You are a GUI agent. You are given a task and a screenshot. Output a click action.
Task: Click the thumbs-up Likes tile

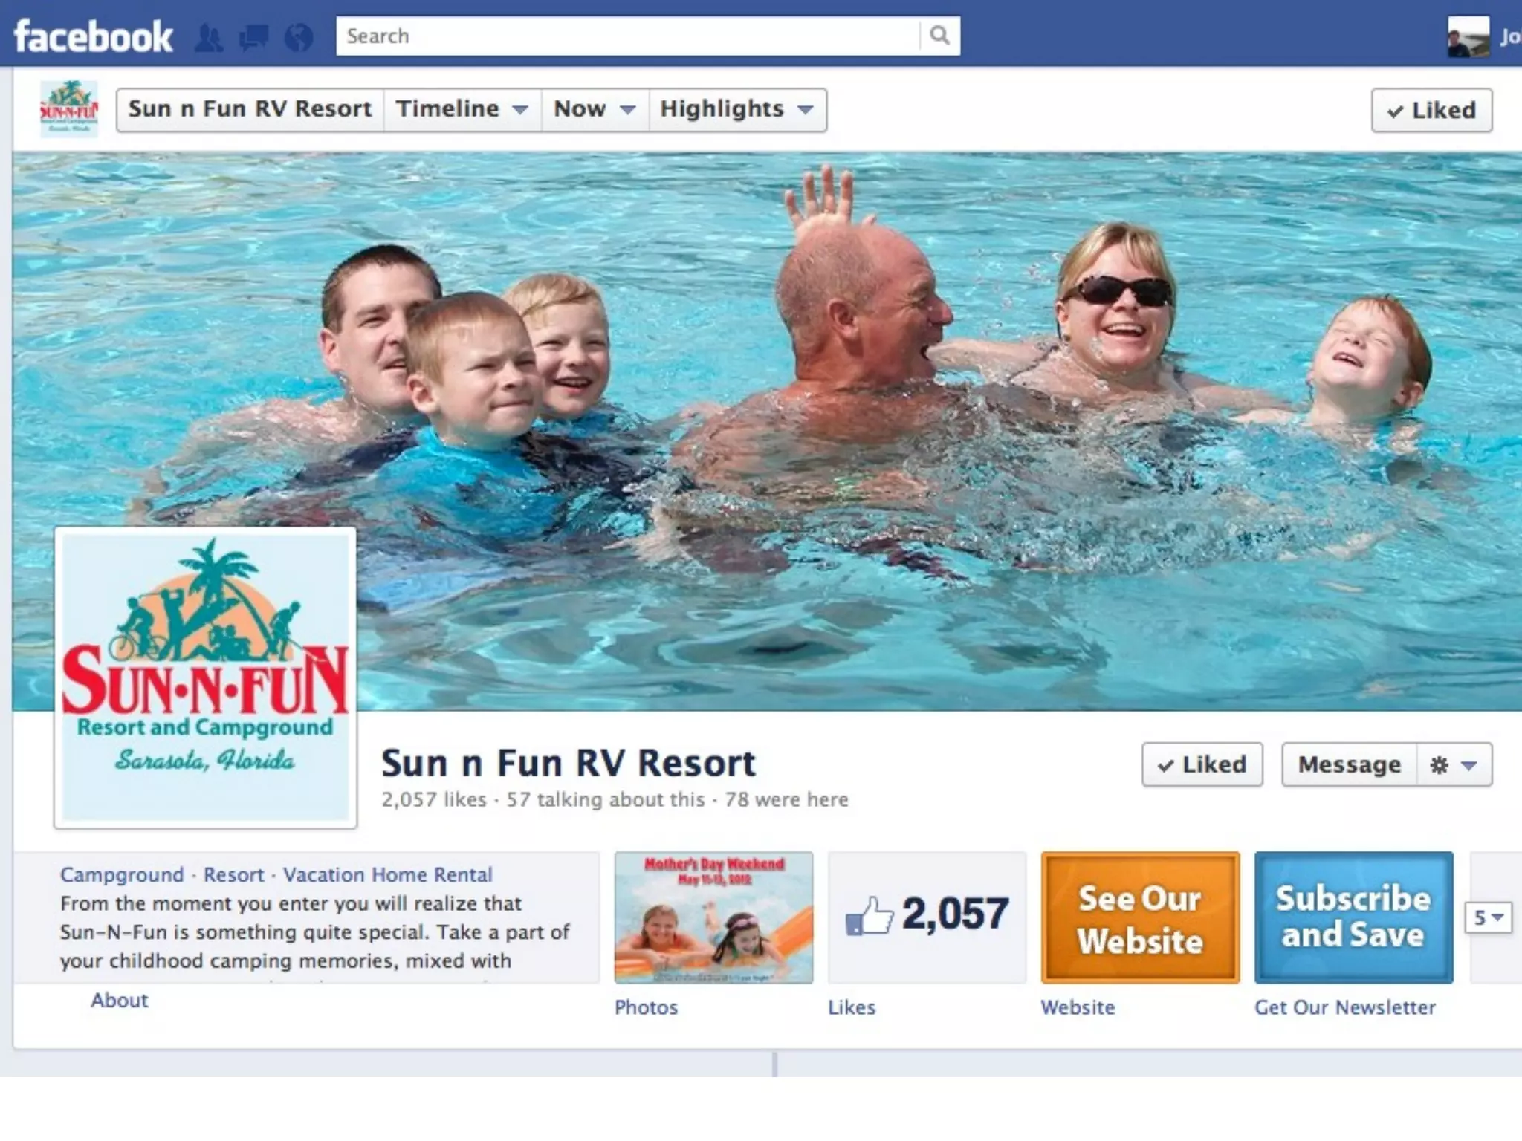click(x=927, y=917)
